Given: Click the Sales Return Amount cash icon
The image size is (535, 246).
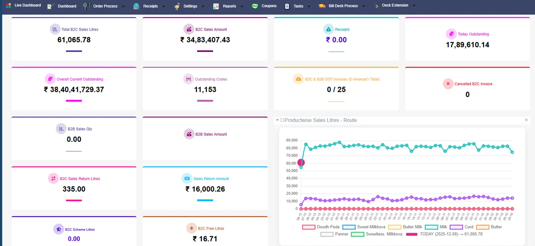Looking at the screenshot, I should (187, 178).
